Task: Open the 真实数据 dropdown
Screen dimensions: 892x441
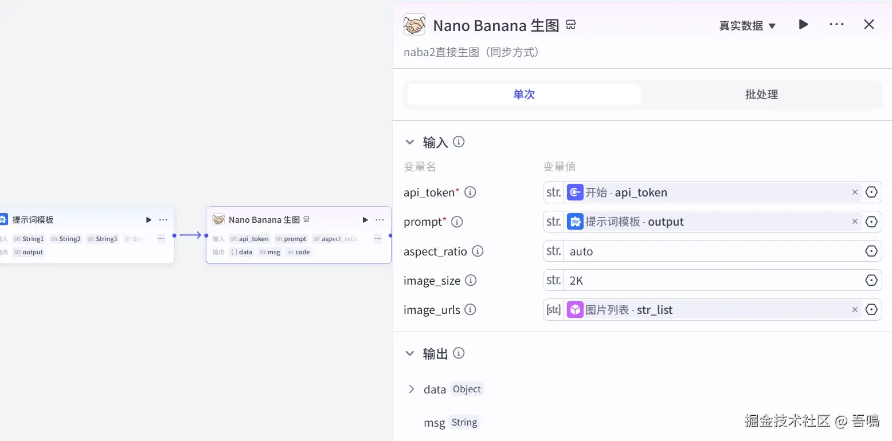Action: 748,26
